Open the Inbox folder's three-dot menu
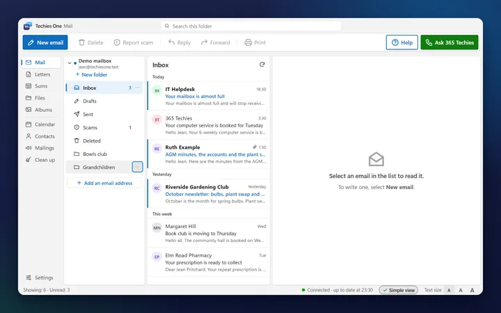The height and width of the screenshot is (313, 501). pyautogui.click(x=137, y=88)
